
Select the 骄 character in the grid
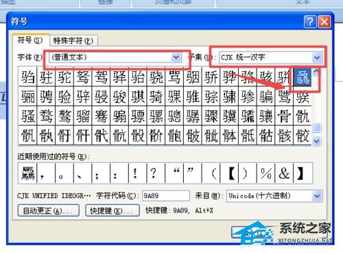tap(211, 77)
